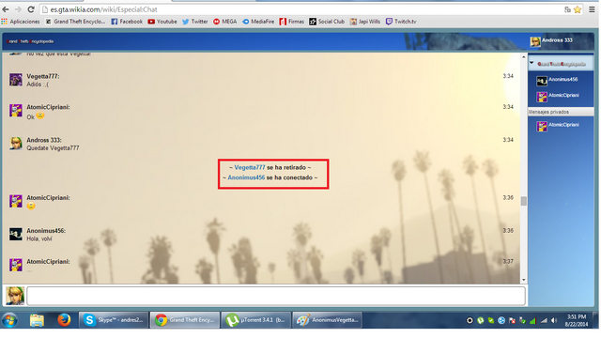Click Vegetta777 link in the retirado notice

coord(250,167)
